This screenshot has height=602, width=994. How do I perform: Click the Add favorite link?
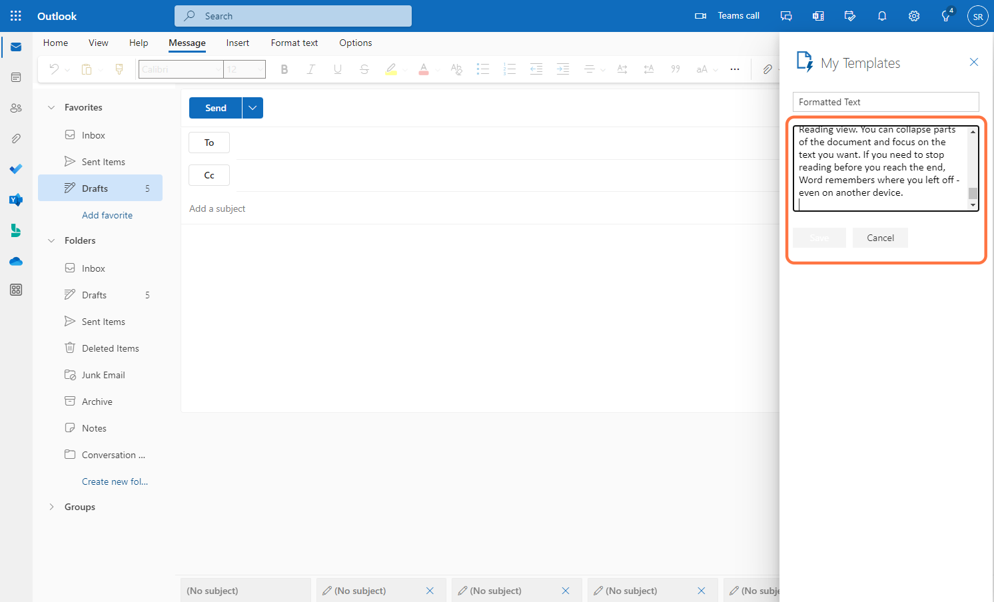[x=107, y=215]
